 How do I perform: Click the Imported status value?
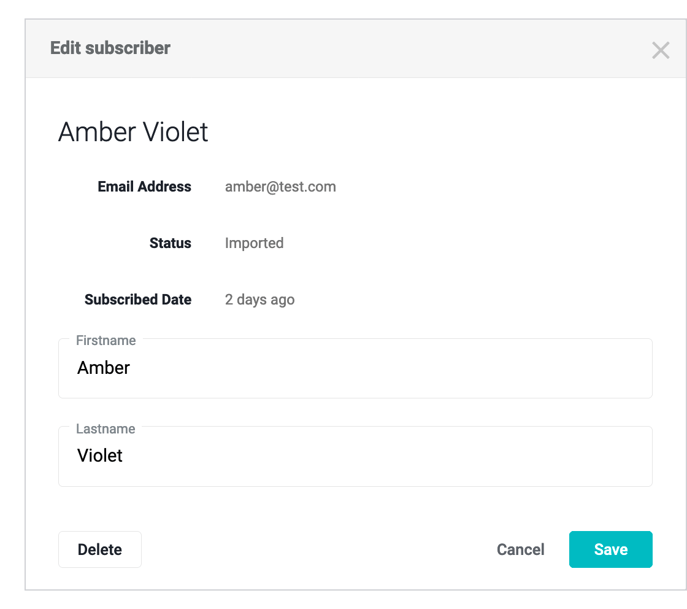[x=254, y=243]
